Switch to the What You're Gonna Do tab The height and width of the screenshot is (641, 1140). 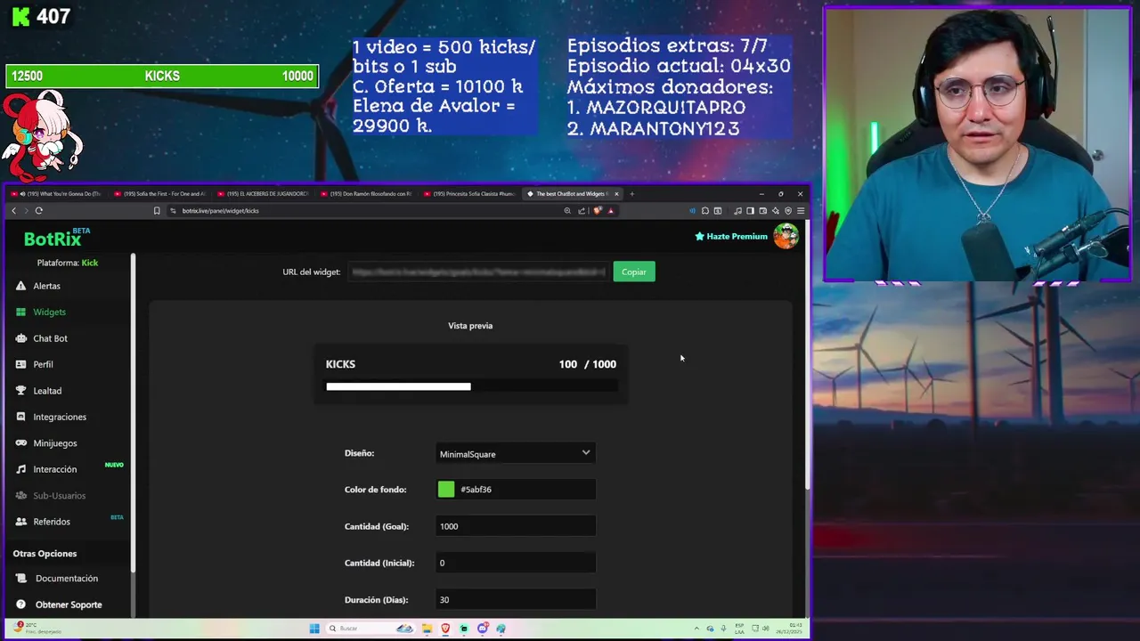pos(57,194)
